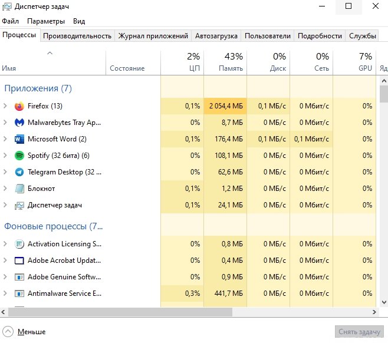
Task: Click the Adobe Acrobat Update icon
Action: point(19,260)
